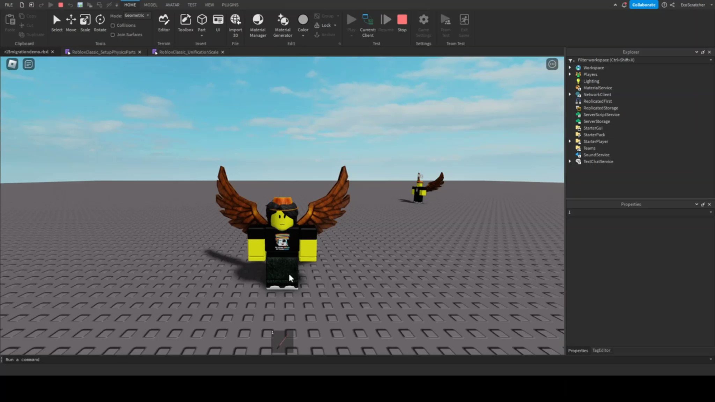Open the Color dropdown arrow
The width and height of the screenshot is (715, 402).
point(303,36)
